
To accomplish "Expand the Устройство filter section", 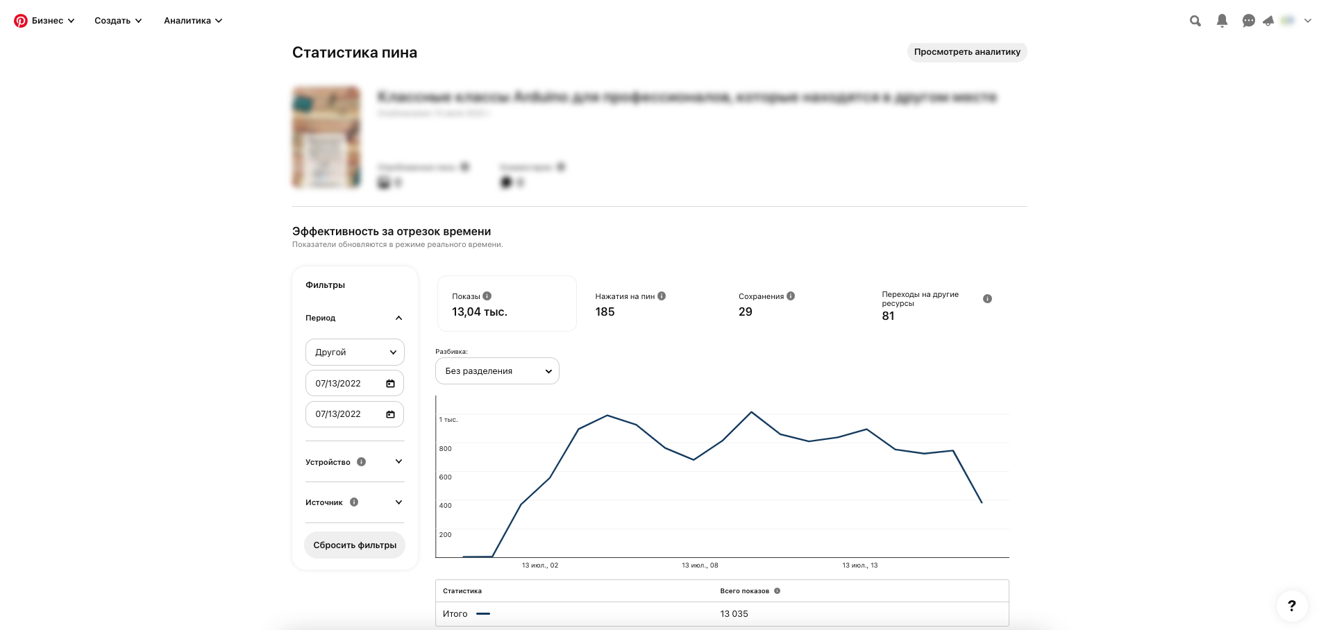I will pos(398,462).
